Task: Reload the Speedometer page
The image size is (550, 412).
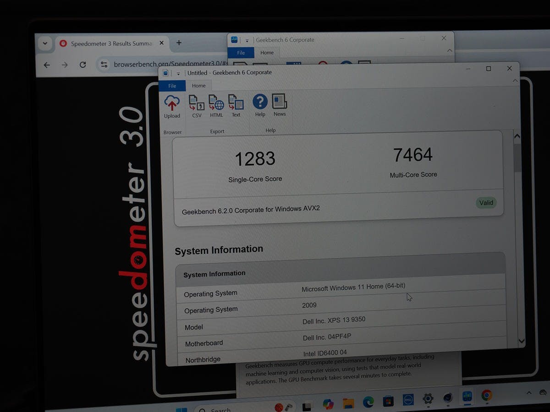Action: pos(82,65)
